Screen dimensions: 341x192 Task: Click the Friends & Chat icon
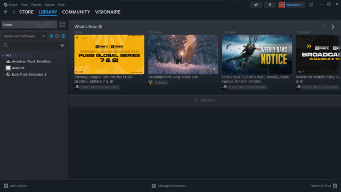[335, 186]
